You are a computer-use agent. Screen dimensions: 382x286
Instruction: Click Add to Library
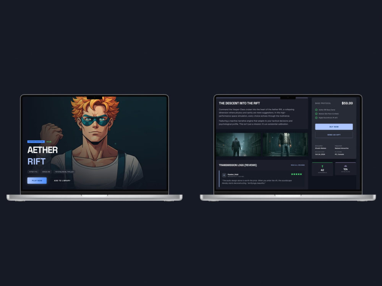pos(62,181)
